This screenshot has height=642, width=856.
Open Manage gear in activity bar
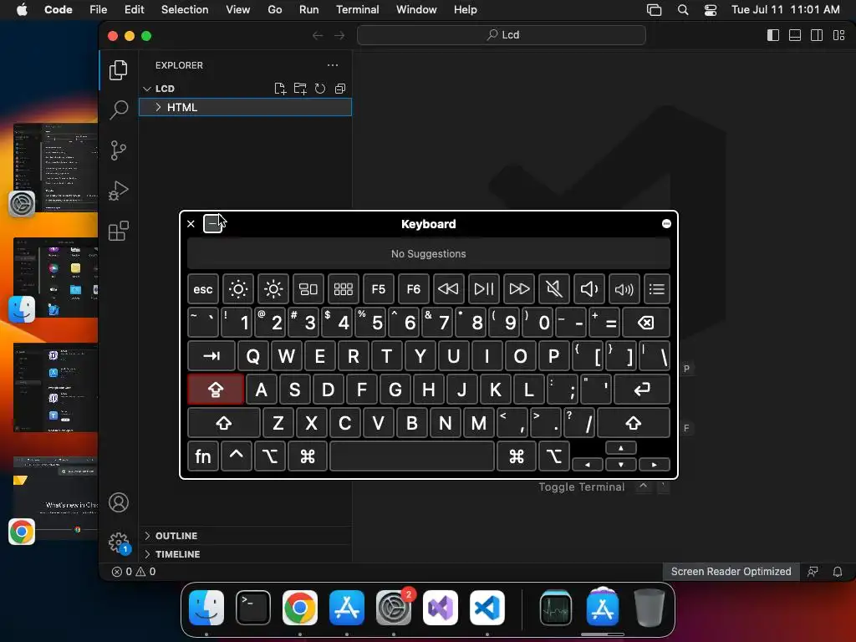pos(119,543)
